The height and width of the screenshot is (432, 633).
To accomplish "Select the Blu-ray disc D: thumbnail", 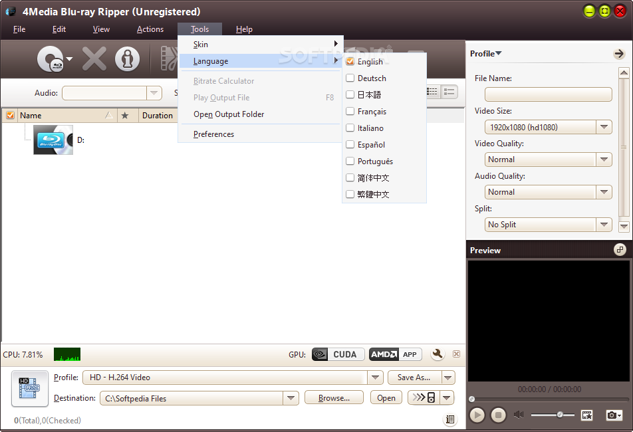I will coord(53,140).
